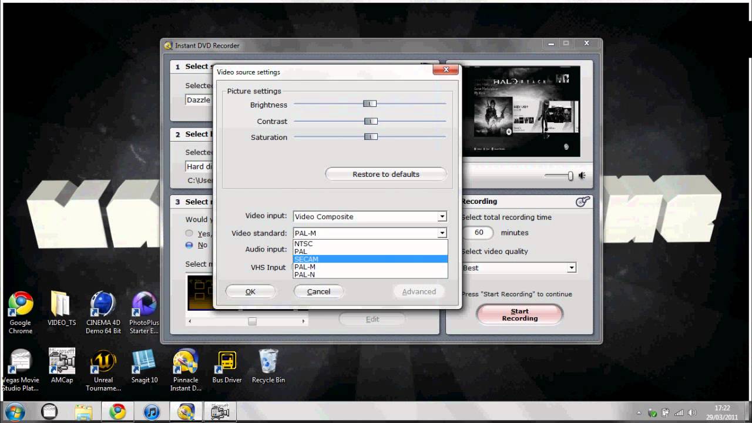Click the menu thumbnail horizontal scrollbar

[246, 321]
